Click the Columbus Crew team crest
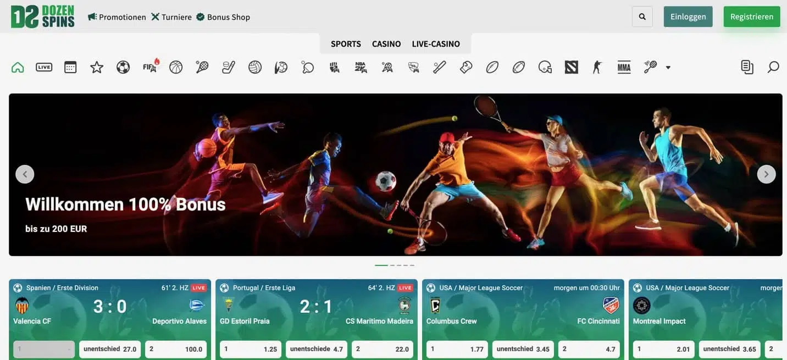 (x=435, y=306)
